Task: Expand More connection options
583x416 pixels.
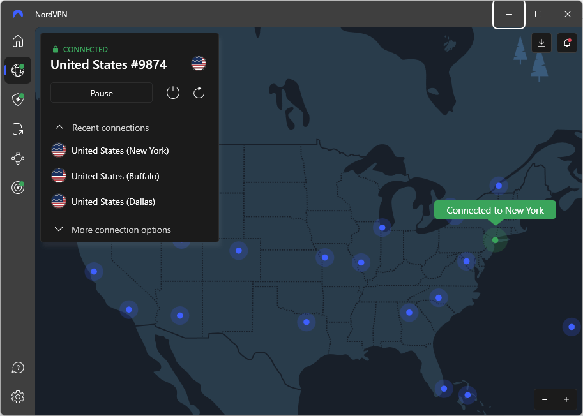Action: click(x=112, y=230)
